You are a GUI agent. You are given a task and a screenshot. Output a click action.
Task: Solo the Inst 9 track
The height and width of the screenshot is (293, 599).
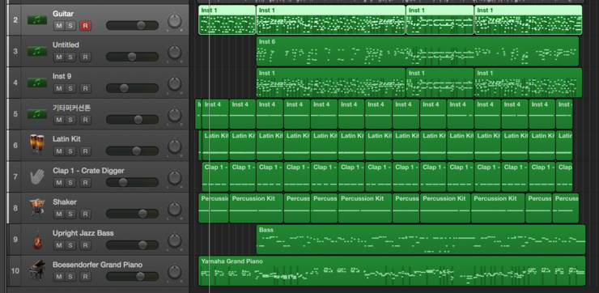[70, 88]
